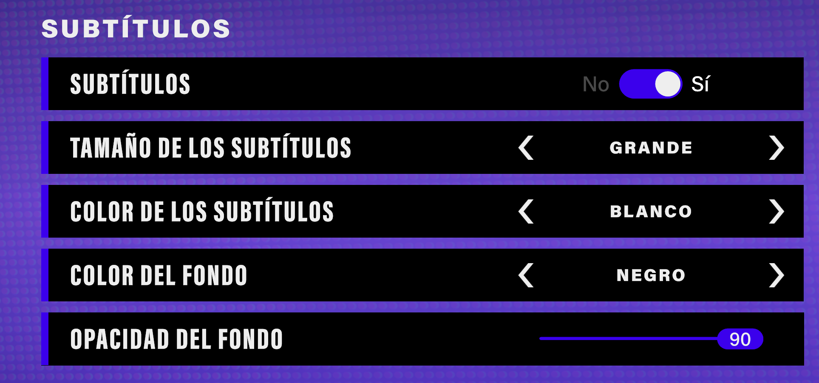Click the left chevron for subtitle size
The width and height of the screenshot is (819, 383).
click(526, 148)
